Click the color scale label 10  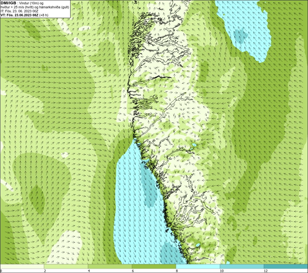click(221, 271)
